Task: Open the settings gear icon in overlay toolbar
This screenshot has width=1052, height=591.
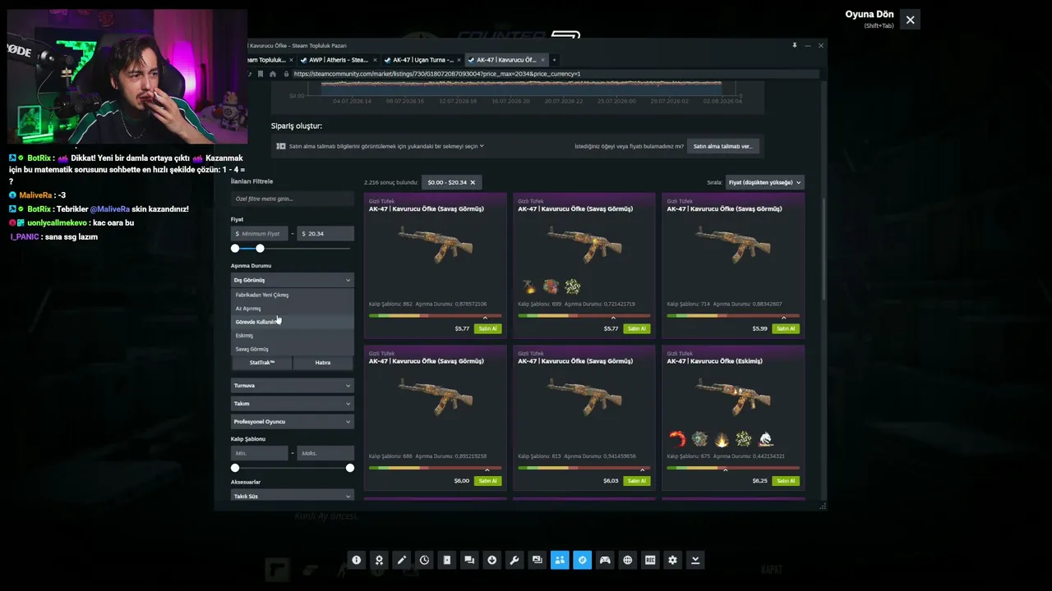Action: [x=673, y=560]
